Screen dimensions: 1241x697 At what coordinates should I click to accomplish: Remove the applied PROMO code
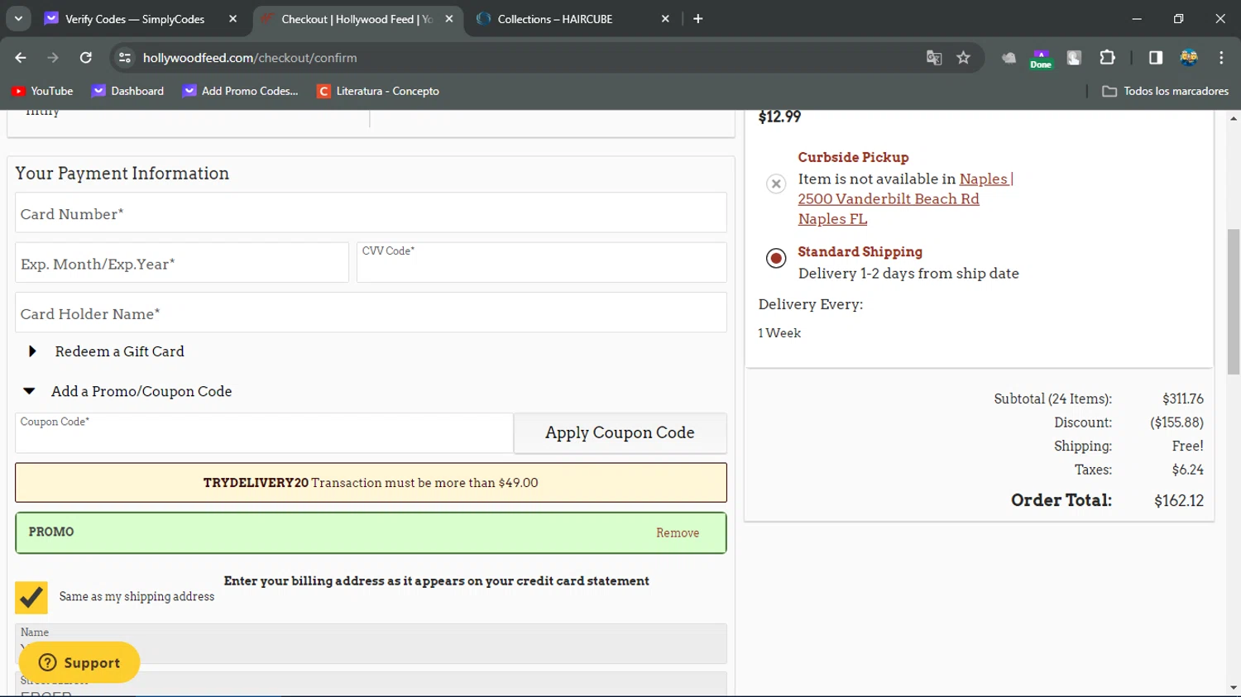(x=677, y=533)
